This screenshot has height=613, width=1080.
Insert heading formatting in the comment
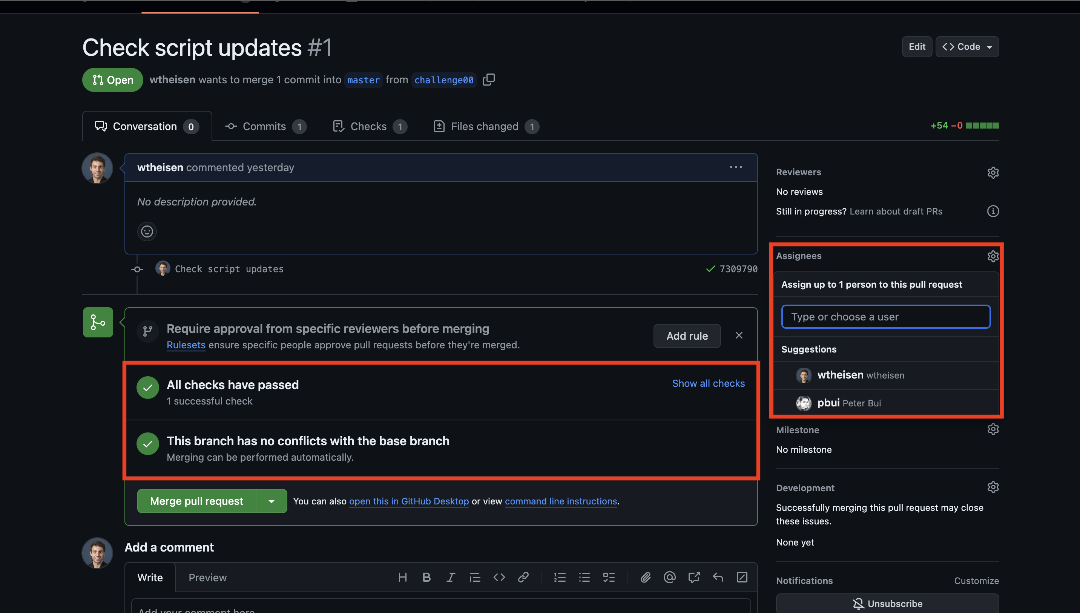click(x=402, y=577)
